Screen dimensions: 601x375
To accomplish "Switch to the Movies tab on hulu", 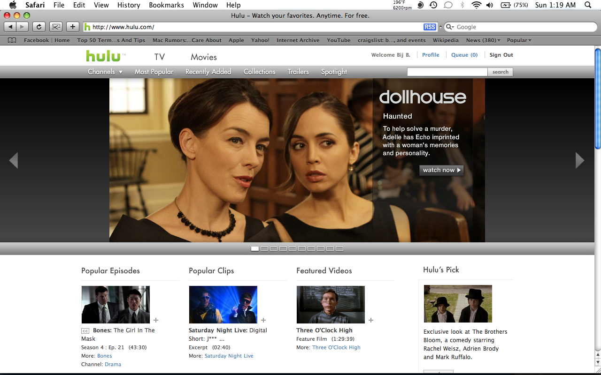I will point(204,57).
